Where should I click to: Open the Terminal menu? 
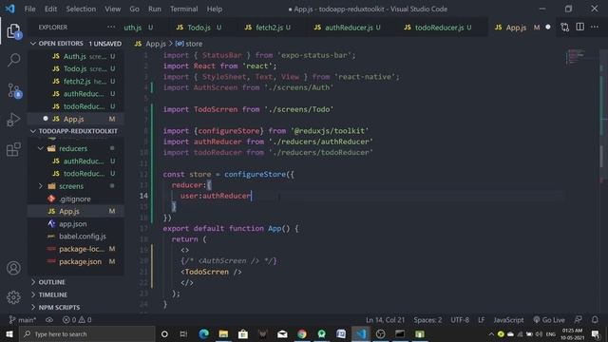(183, 9)
